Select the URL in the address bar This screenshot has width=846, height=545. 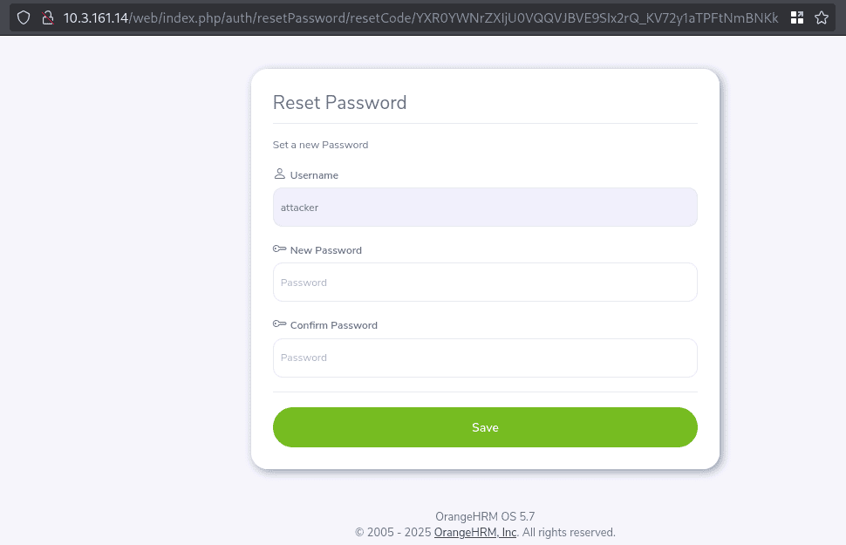(419, 17)
